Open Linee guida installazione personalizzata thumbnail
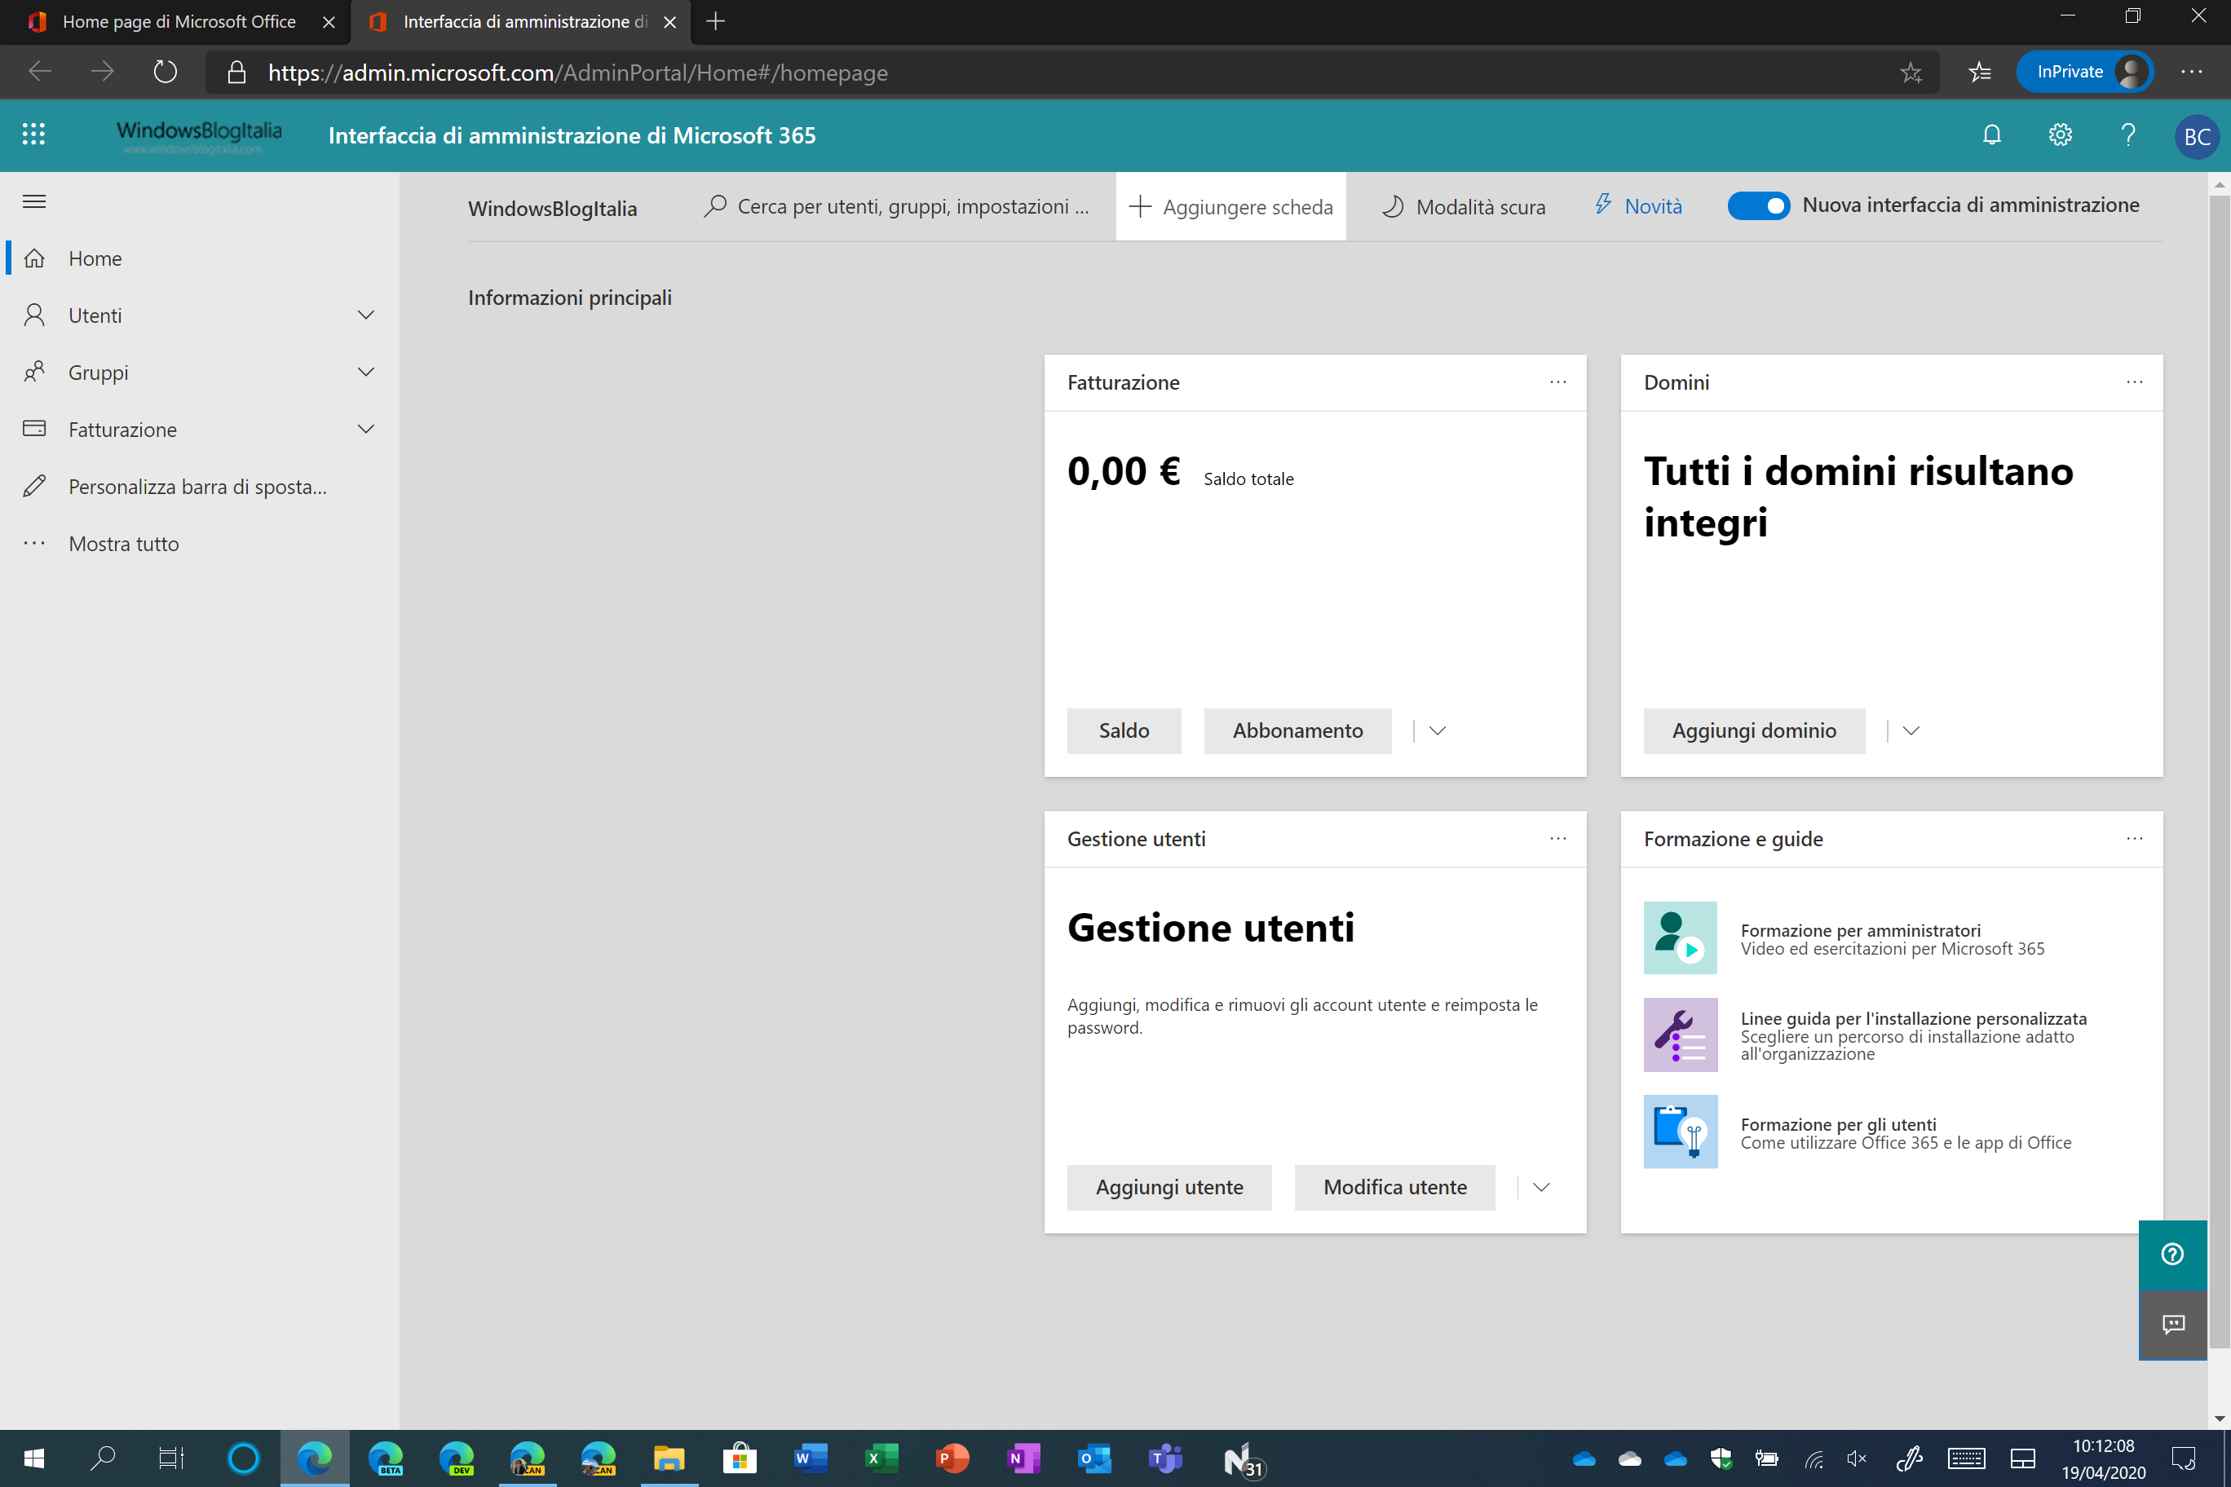Image resolution: width=2231 pixels, height=1487 pixels. pyautogui.click(x=1680, y=1035)
